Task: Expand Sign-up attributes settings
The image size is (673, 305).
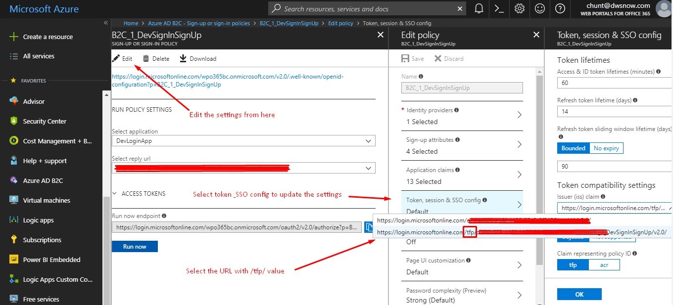Action: [462, 145]
